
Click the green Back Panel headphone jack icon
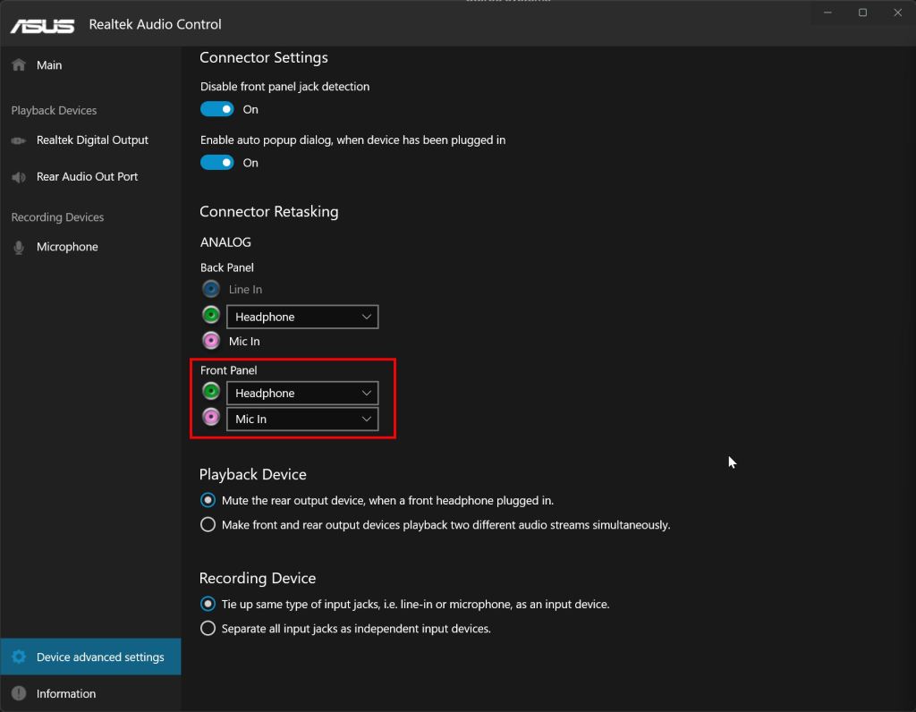(211, 315)
